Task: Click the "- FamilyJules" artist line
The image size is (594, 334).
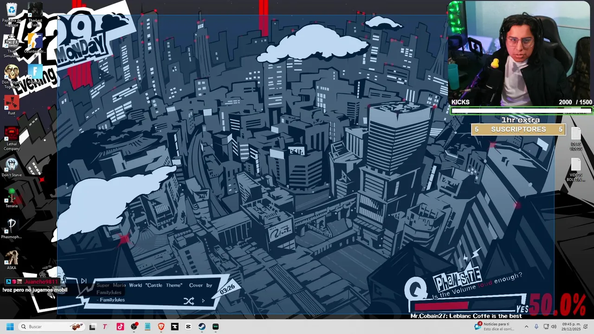Action: click(x=110, y=300)
